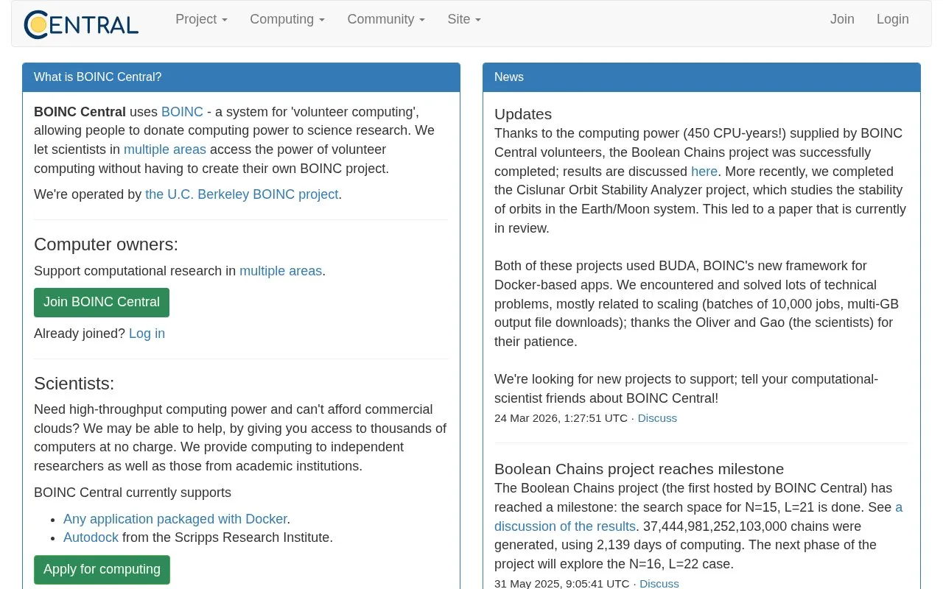Click Discuss under the 24 Mar 2026 post
Image resolution: width=943 pixels, height=589 pixels.
click(657, 418)
